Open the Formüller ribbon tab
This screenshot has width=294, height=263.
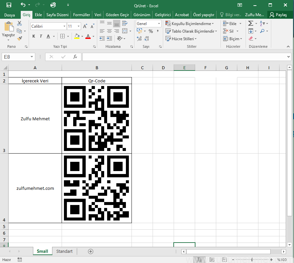point(81,15)
